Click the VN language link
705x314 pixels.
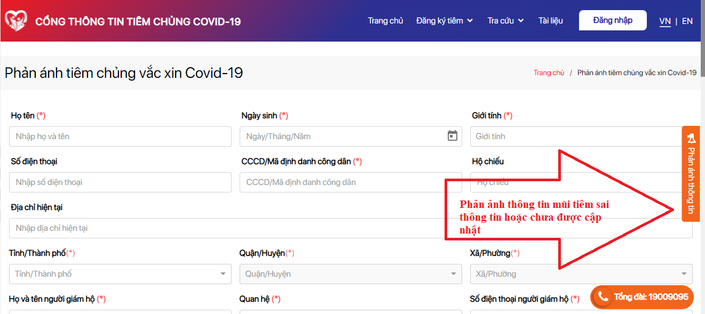tap(665, 21)
